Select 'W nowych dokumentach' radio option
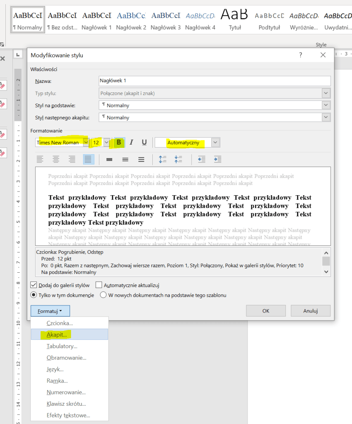 click(103, 296)
